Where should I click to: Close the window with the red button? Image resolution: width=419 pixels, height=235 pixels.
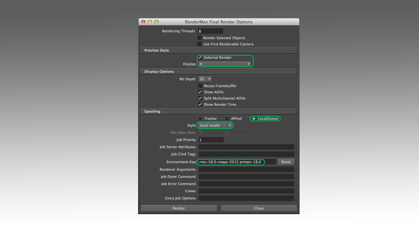point(143,22)
